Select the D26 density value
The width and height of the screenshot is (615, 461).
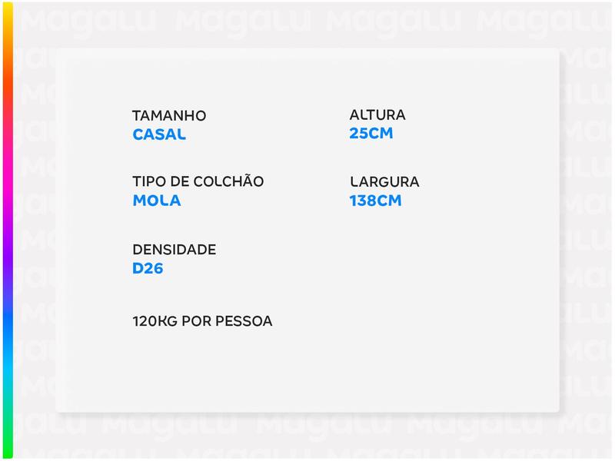148,269
